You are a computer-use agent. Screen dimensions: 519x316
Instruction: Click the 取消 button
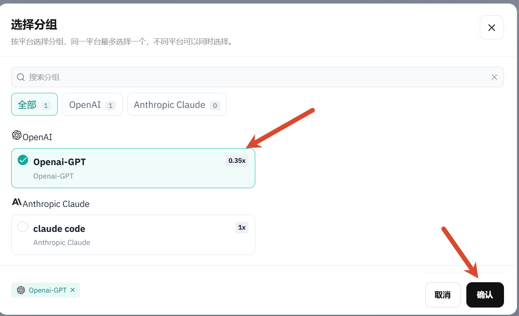tap(442, 295)
